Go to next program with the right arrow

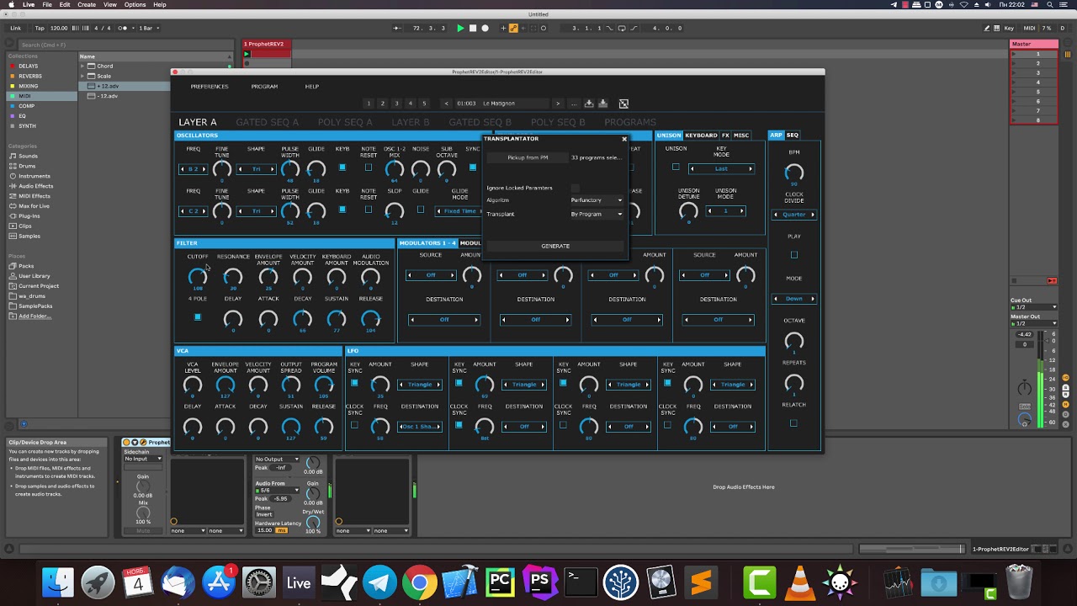pos(557,104)
